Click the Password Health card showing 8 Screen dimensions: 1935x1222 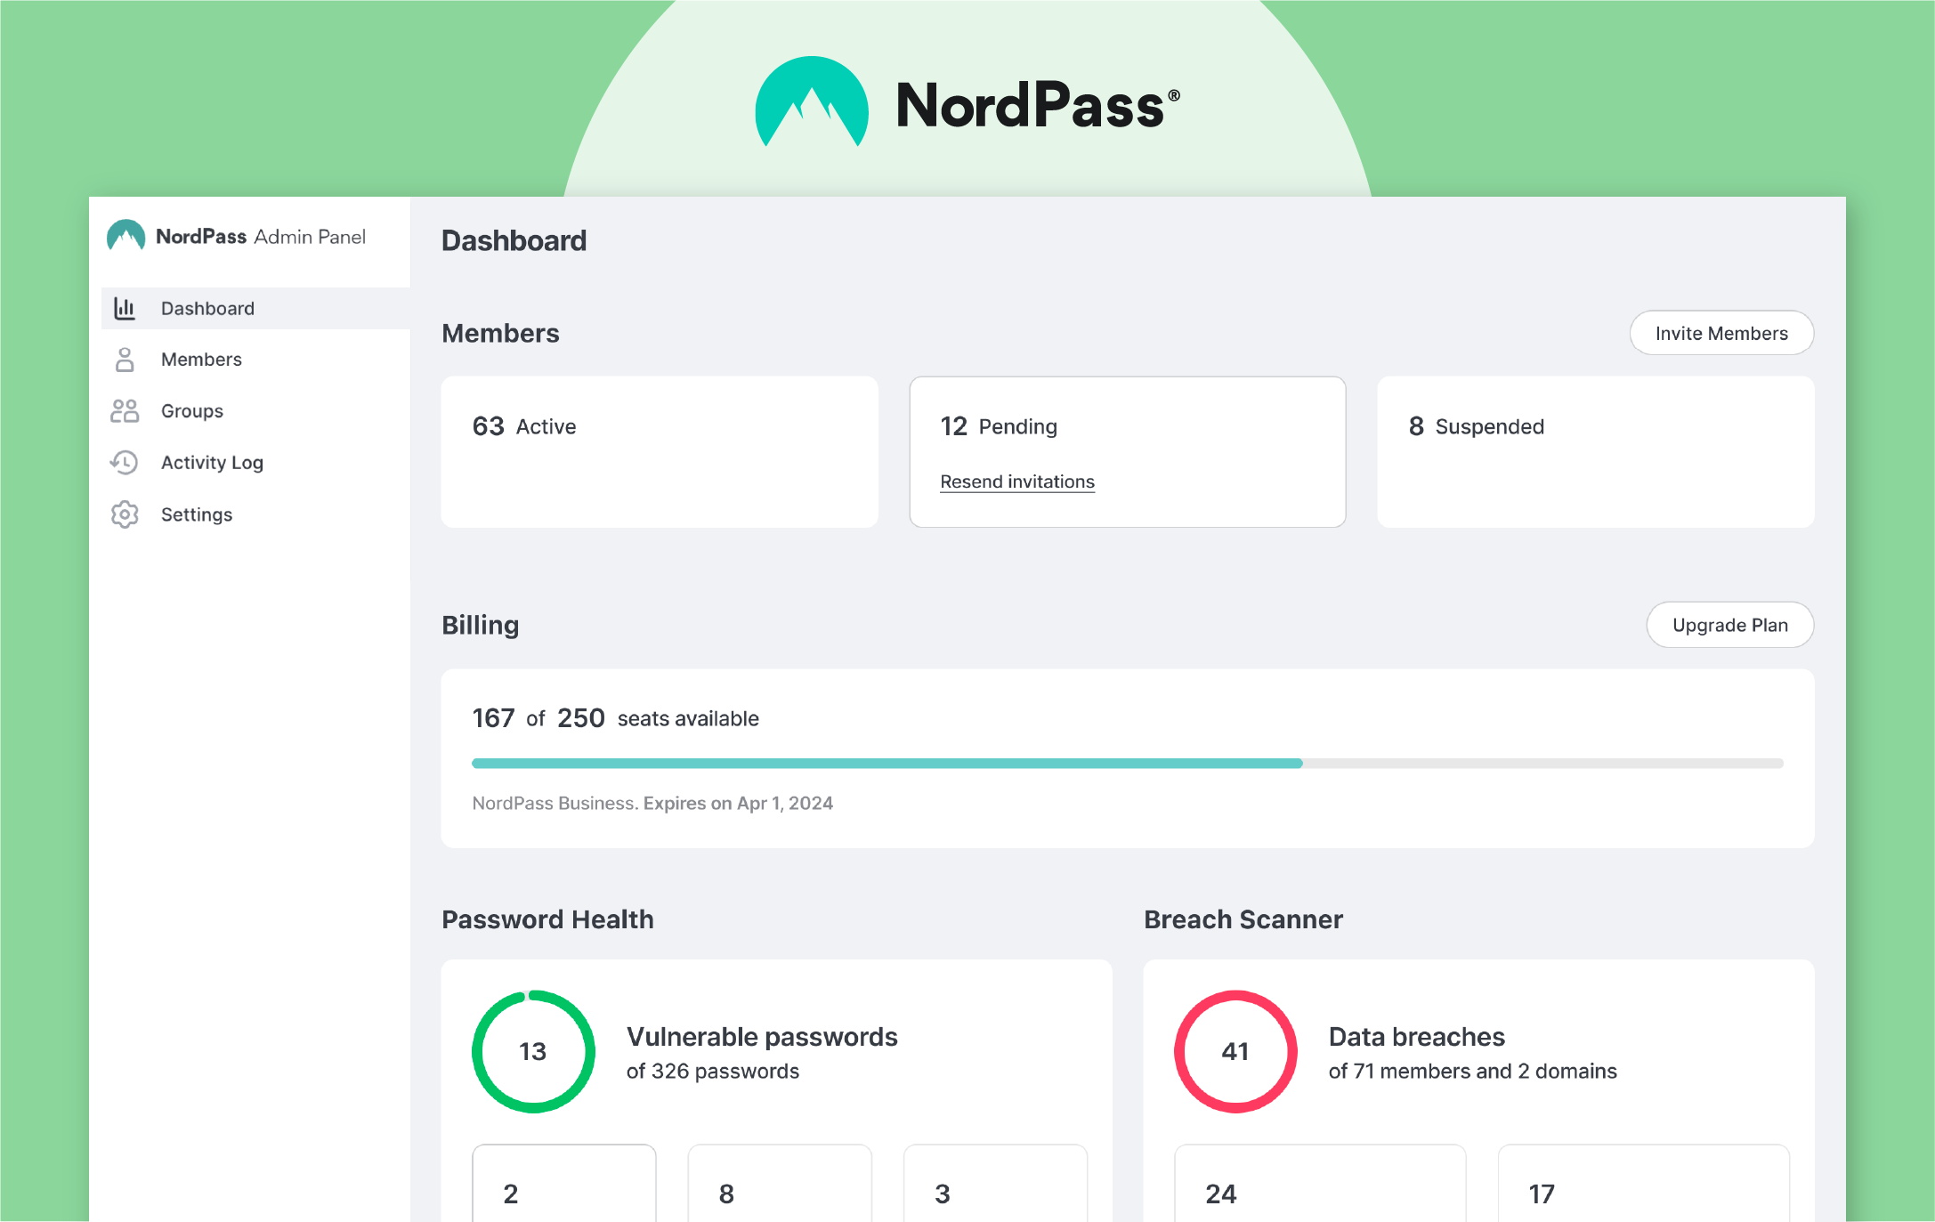pyautogui.click(x=780, y=1183)
